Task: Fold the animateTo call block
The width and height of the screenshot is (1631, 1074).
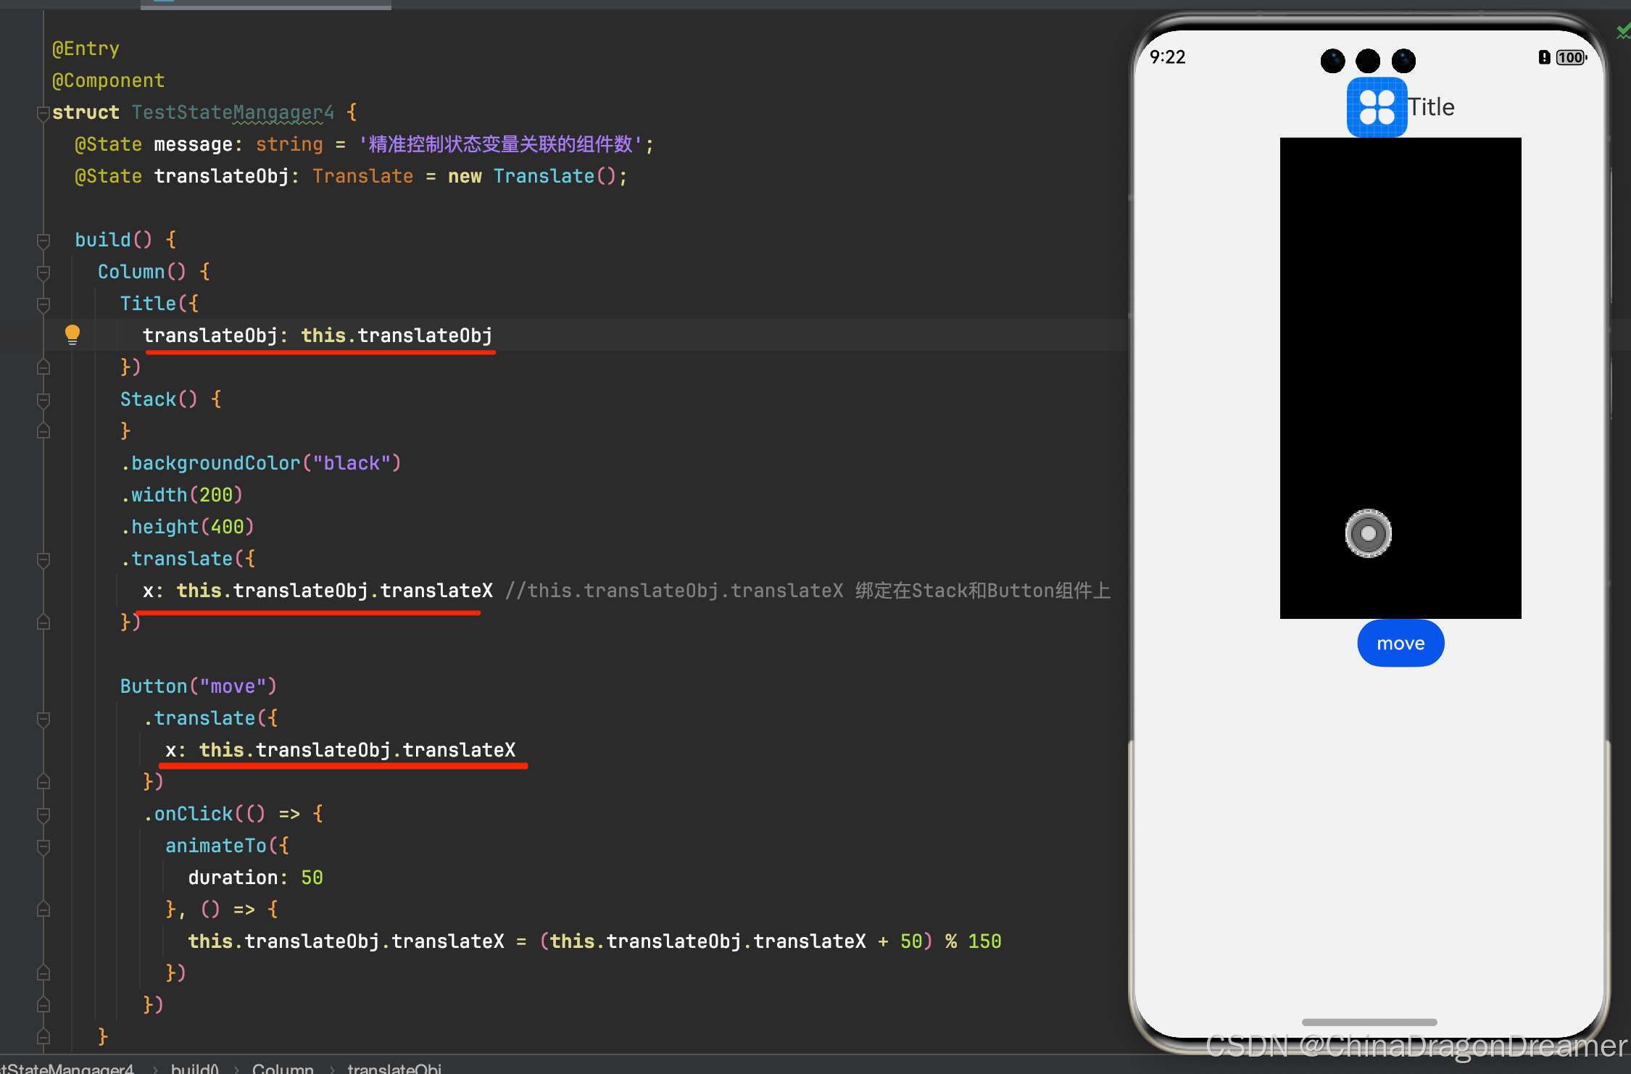Action: pos(43,846)
